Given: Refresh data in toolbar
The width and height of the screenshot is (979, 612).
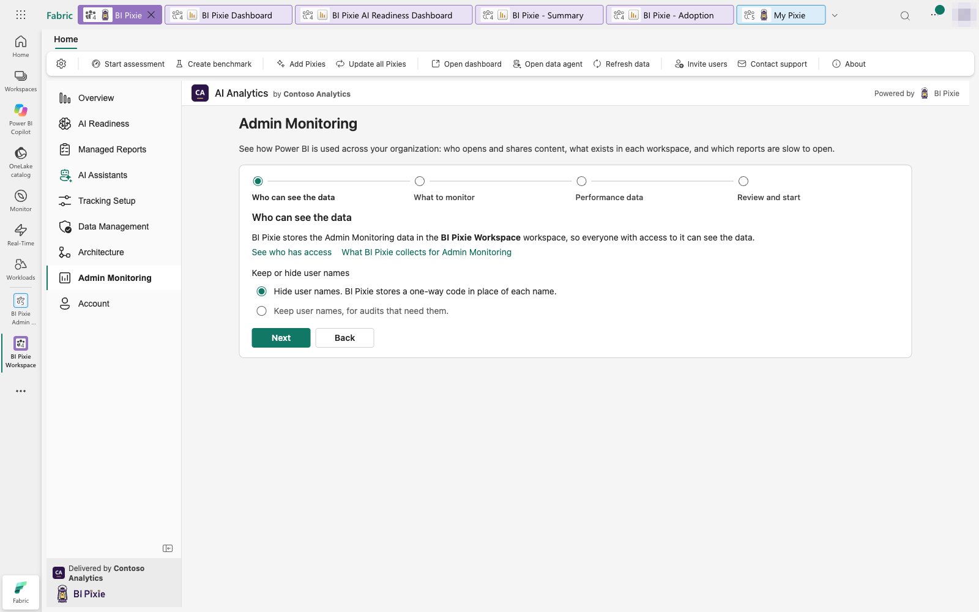Looking at the screenshot, I should (x=621, y=64).
